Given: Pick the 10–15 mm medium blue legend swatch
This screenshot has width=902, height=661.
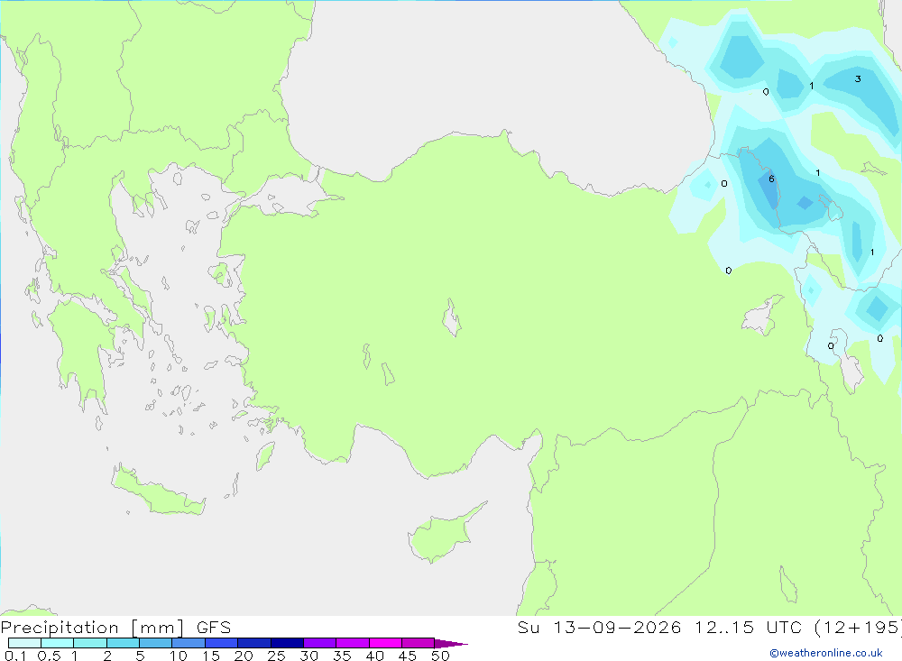Looking at the screenshot, I should pyautogui.click(x=189, y=643).
